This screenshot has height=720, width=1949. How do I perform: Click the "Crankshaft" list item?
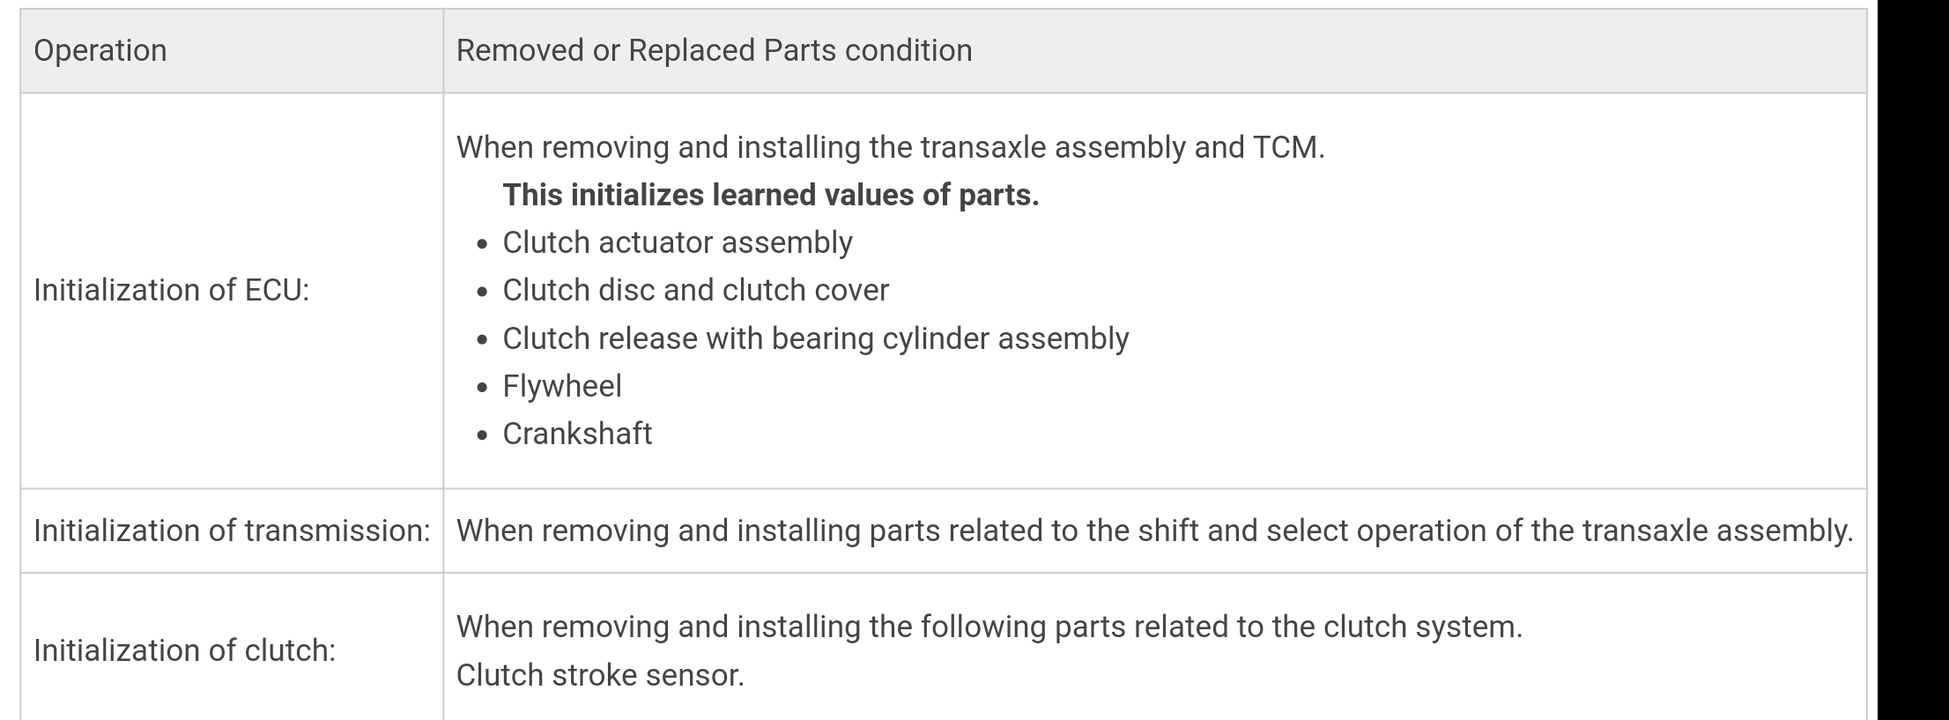point(577,434)
